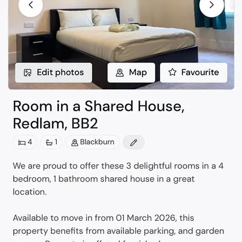Click the Redlam, BB2 address line
The image size is (242, 242).
pyautogui.click(x=55, y=124)
